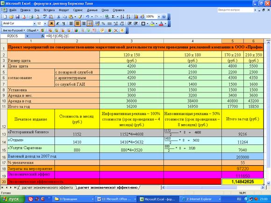Click the пуск Start button
Screen dimensions: 271x203
pos(13,199)
